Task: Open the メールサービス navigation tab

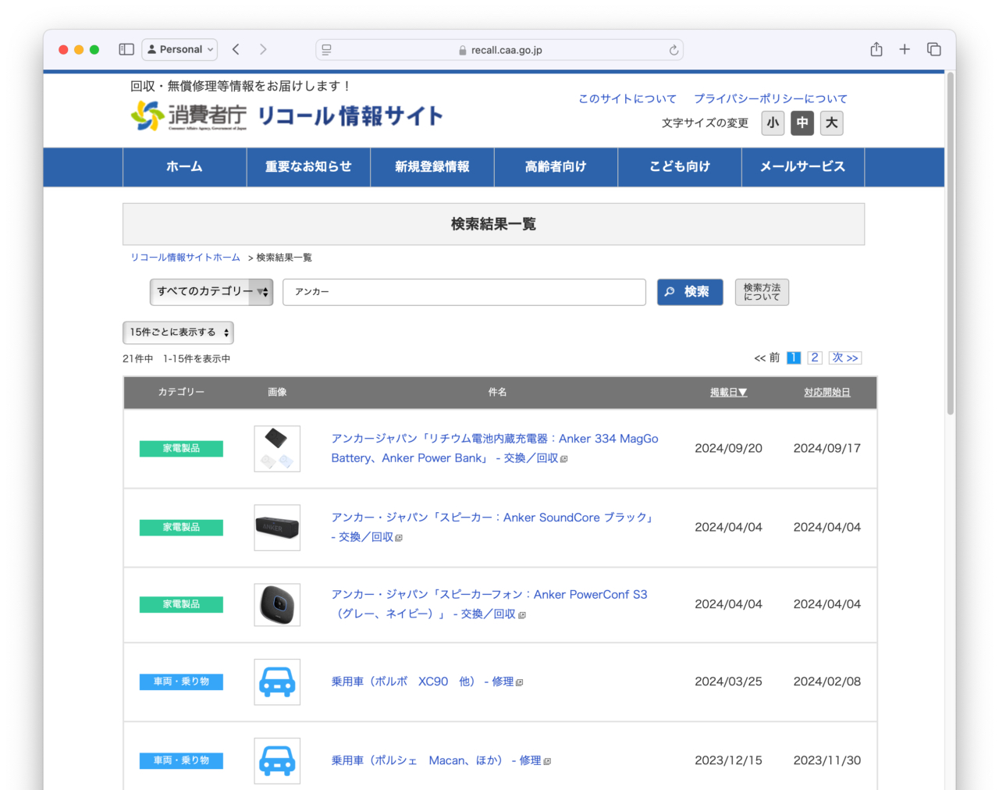Action: tap(803, 167)
